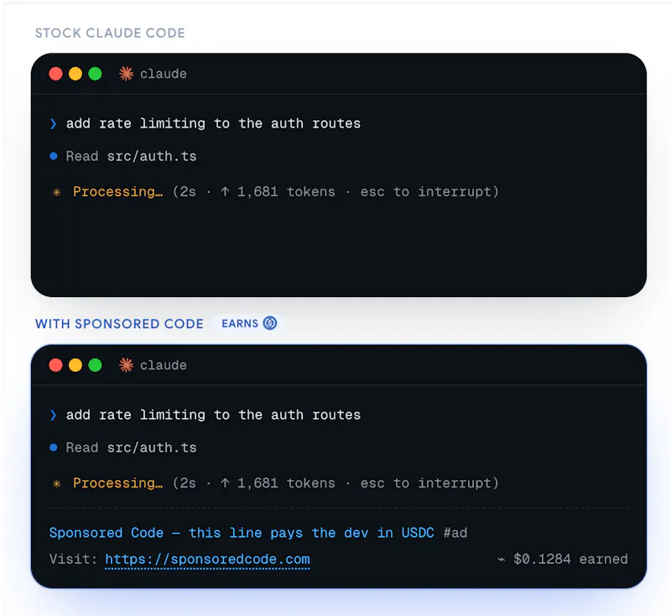Click the #ad tag

[x=455, y=533]
